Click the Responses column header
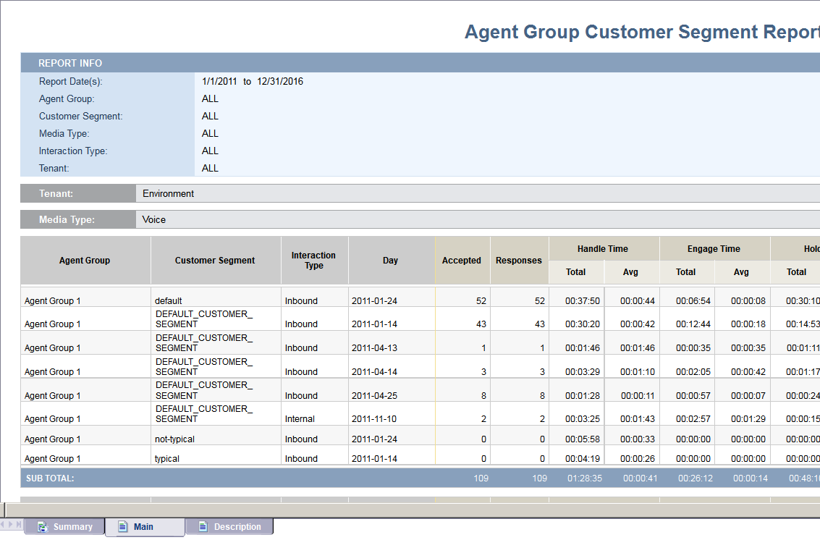820x540 pixels. [x=518, y=261]
